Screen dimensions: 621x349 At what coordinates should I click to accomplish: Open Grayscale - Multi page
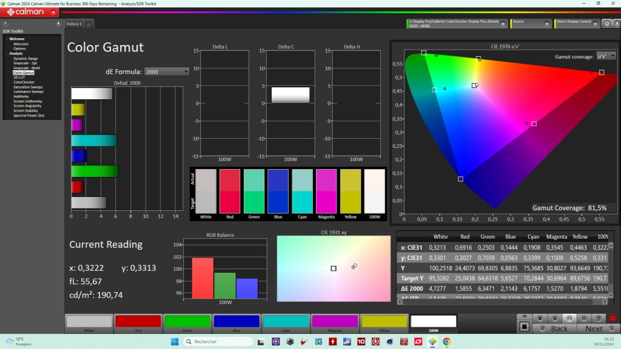pos(27,68)
